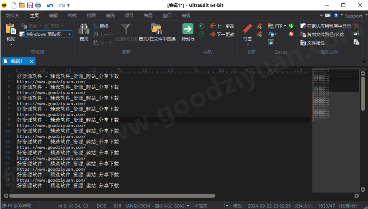Save the file with the purple floppy icon
Viewport: 368px width, 209px height.
tap(30, 5)
